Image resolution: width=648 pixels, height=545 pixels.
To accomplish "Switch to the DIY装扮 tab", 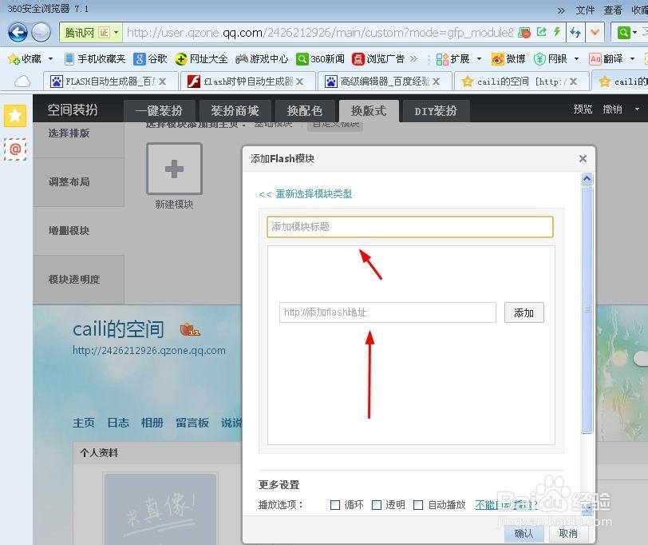I will pos(435,110).
